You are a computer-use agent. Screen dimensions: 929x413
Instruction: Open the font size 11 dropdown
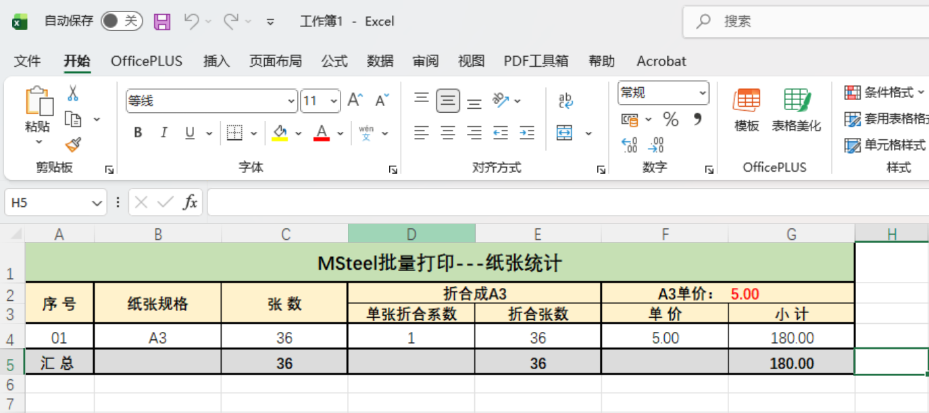[x=334, y=101]
